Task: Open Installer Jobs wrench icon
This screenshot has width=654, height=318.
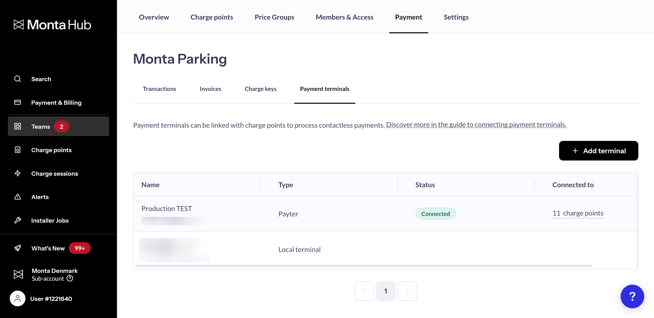Action: tap(18, 220)
